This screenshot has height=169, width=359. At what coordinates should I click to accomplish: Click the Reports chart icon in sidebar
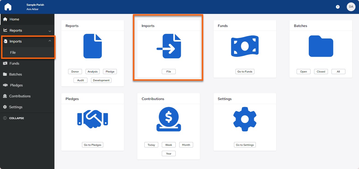[x=5, y=30]
